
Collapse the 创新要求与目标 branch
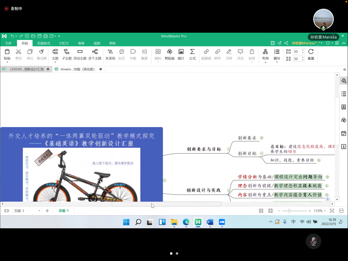[229, 149]
